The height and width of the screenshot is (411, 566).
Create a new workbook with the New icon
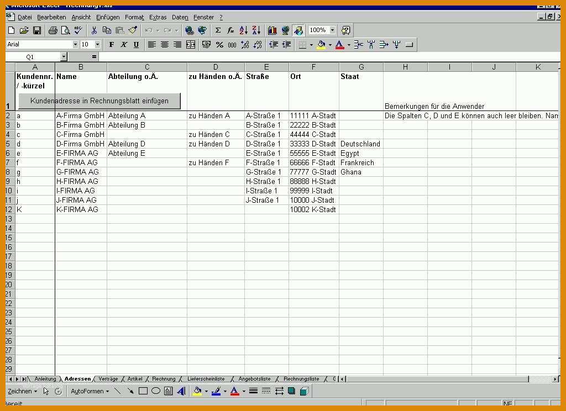[x=11, y=30]
